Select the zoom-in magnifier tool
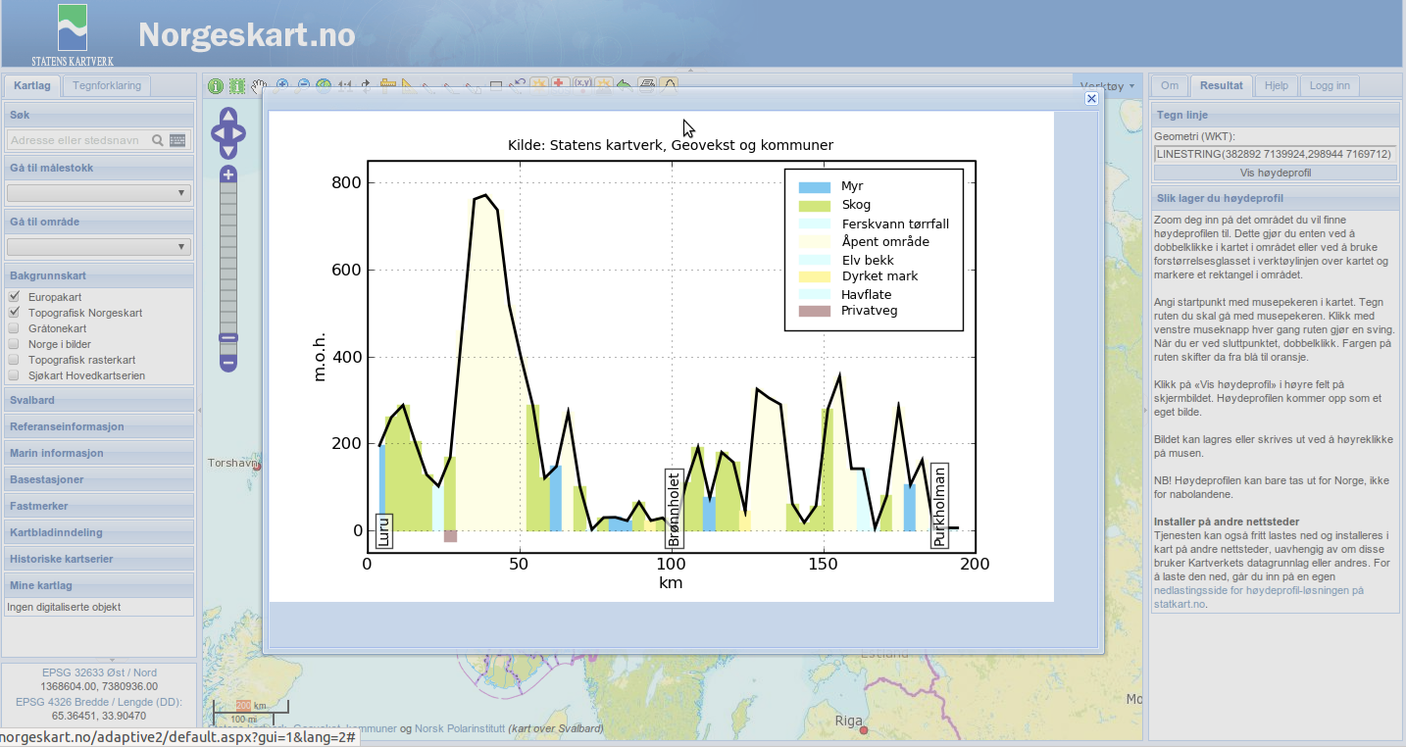The image size is (1406, 747). pyautogui.click(x=281, y=84)
